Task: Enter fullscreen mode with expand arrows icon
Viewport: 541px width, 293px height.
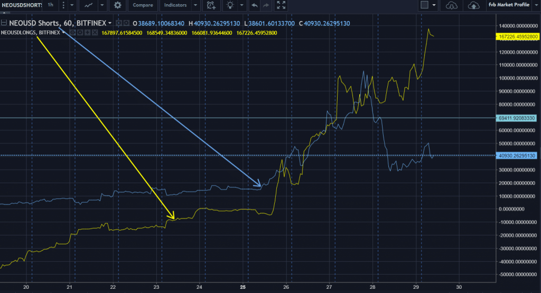Action: point(281,5)
